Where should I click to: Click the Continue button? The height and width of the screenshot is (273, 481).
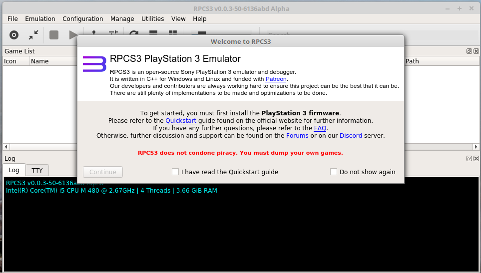click(103, 172)
